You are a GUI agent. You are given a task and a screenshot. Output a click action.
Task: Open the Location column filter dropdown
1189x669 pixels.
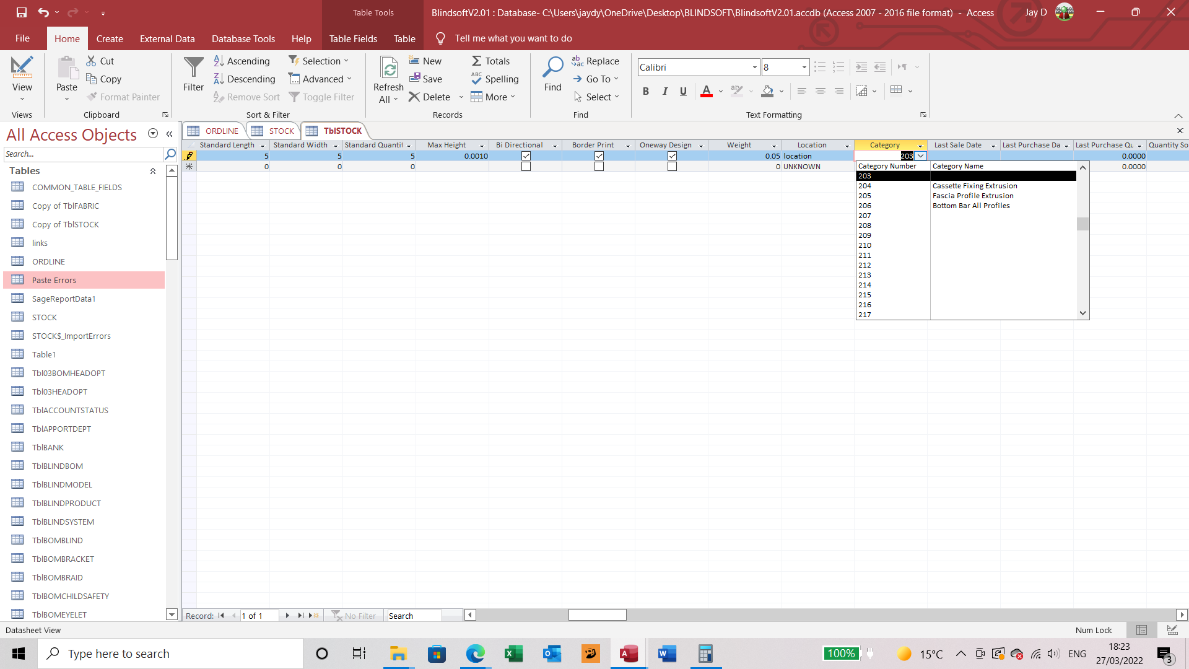847,145
